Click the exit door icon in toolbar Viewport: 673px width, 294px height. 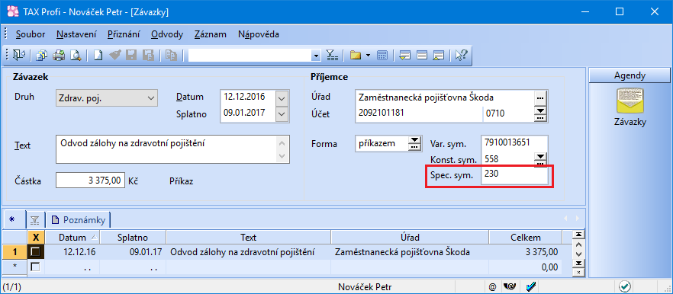[x=19, y=56]
